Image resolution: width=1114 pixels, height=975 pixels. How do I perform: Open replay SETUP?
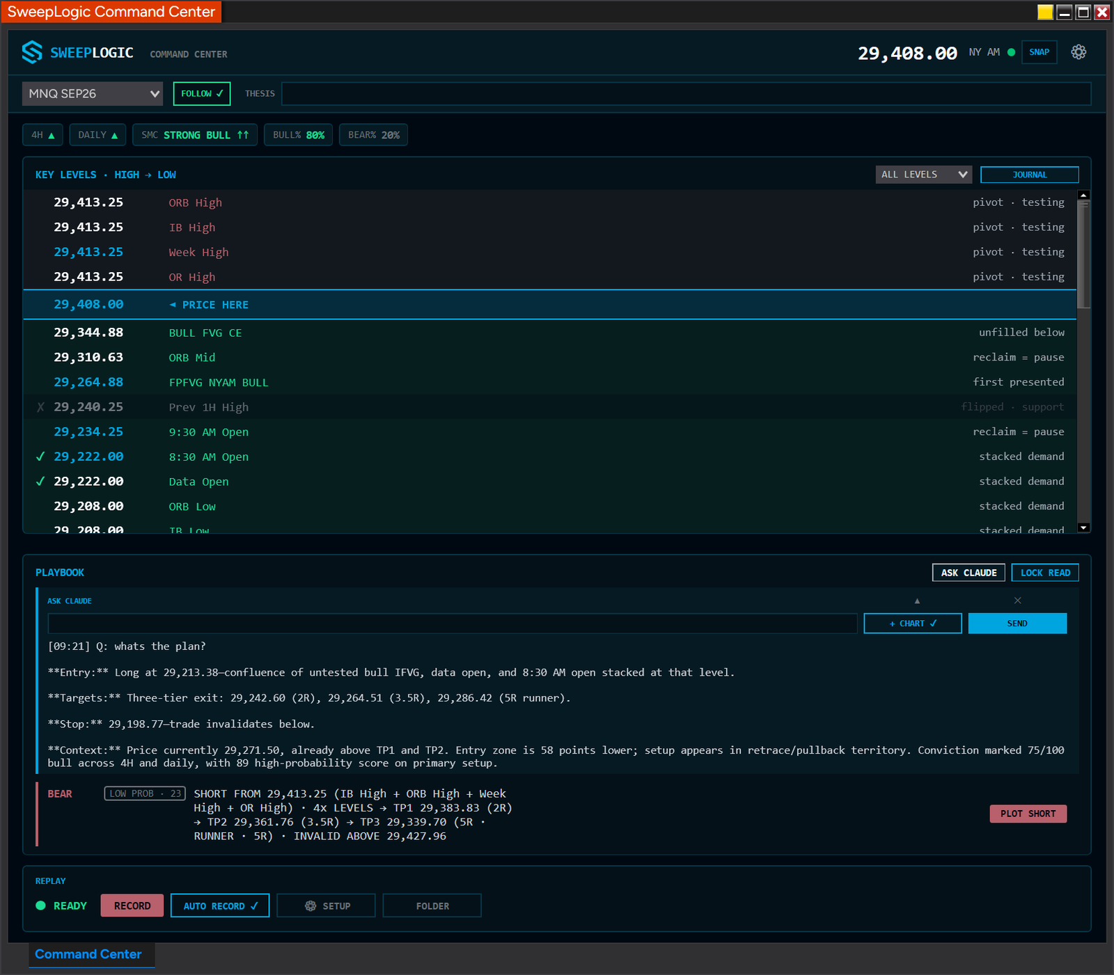click(x=327, y=905)
